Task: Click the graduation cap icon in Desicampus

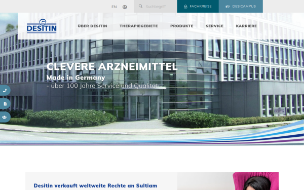Action: coord(227,7)
